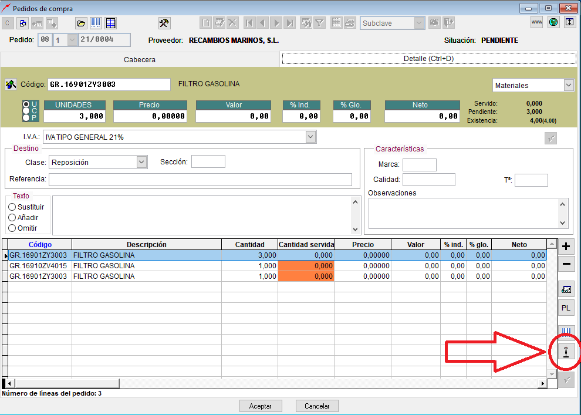Click the PL button beside the grid
This screenshot has height=415, width=581.
[566, 308]
